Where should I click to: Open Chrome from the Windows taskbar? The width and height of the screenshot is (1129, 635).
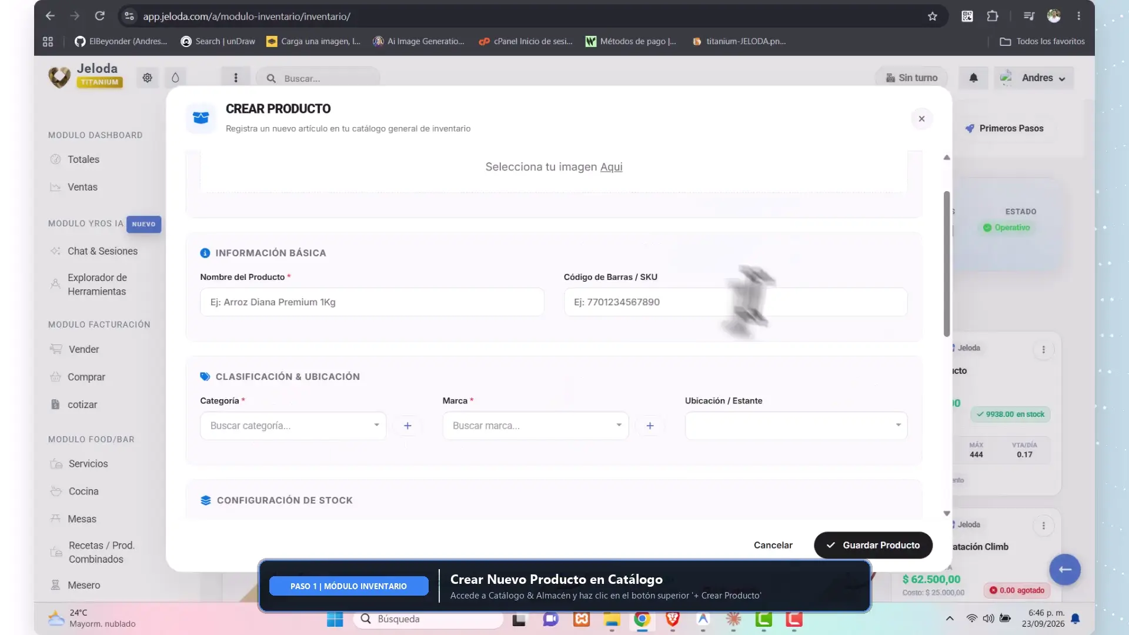pos(642,619)
